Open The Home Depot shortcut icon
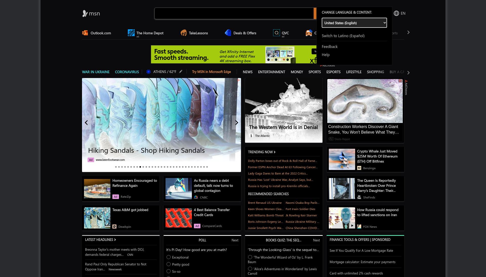 click(131, 33)
